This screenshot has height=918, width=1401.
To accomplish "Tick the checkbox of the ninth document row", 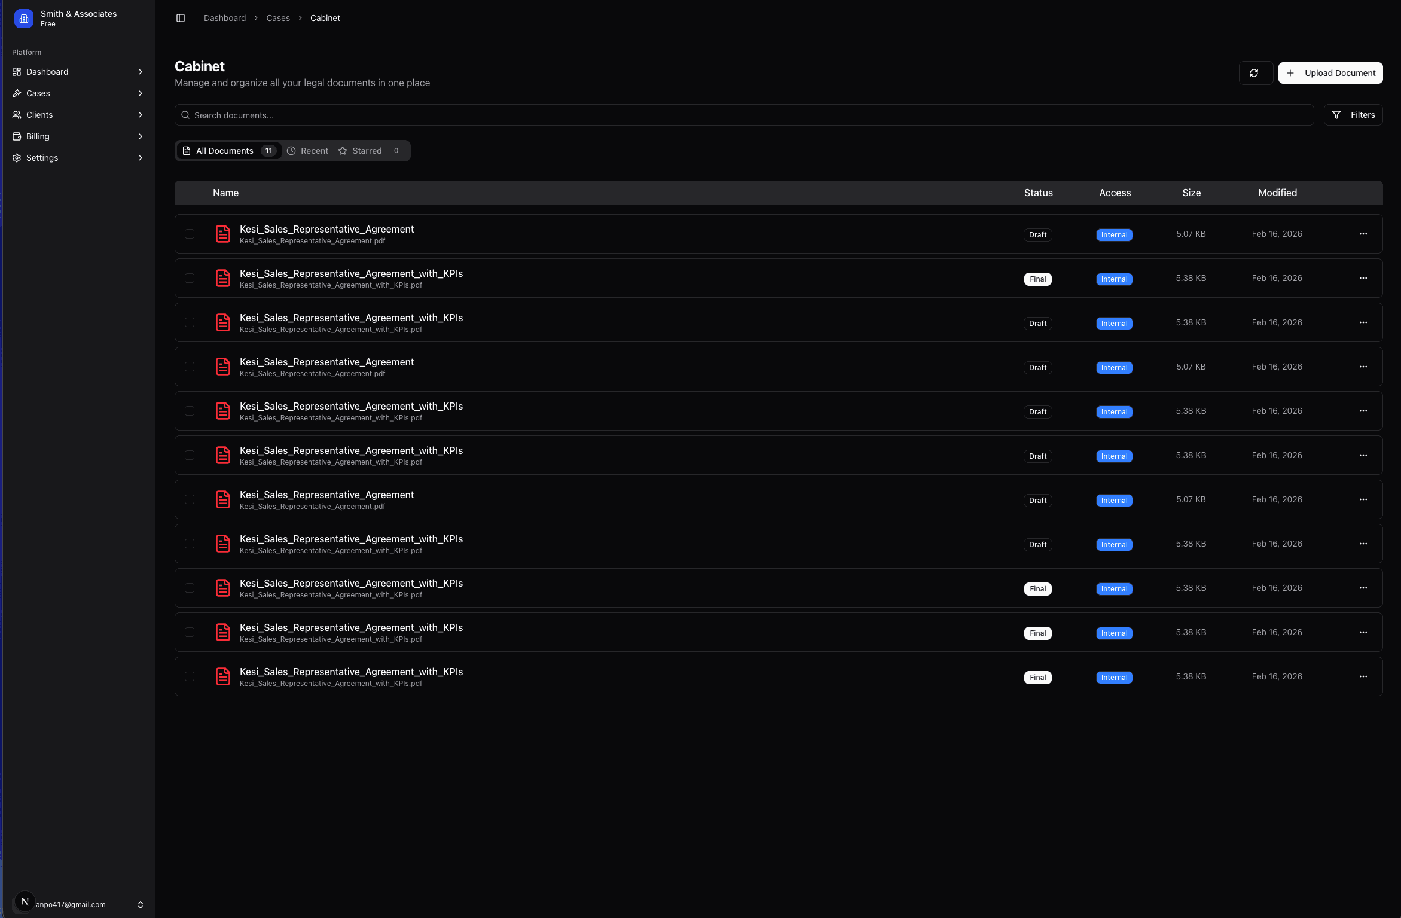I will pyautogui.click(x=190, y=588).
